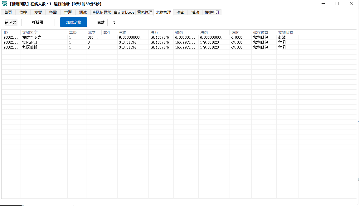
Task: Click the app logo icon in title bar
Action: click(4, 4)
